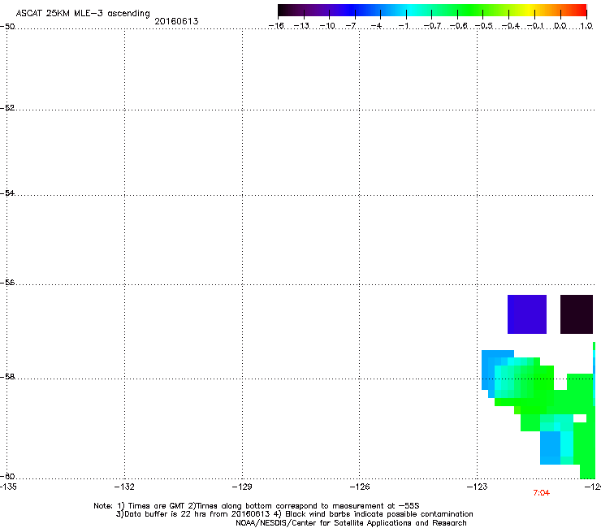
Task: Click the -123 longitude axis label
Action: [478, 487]
